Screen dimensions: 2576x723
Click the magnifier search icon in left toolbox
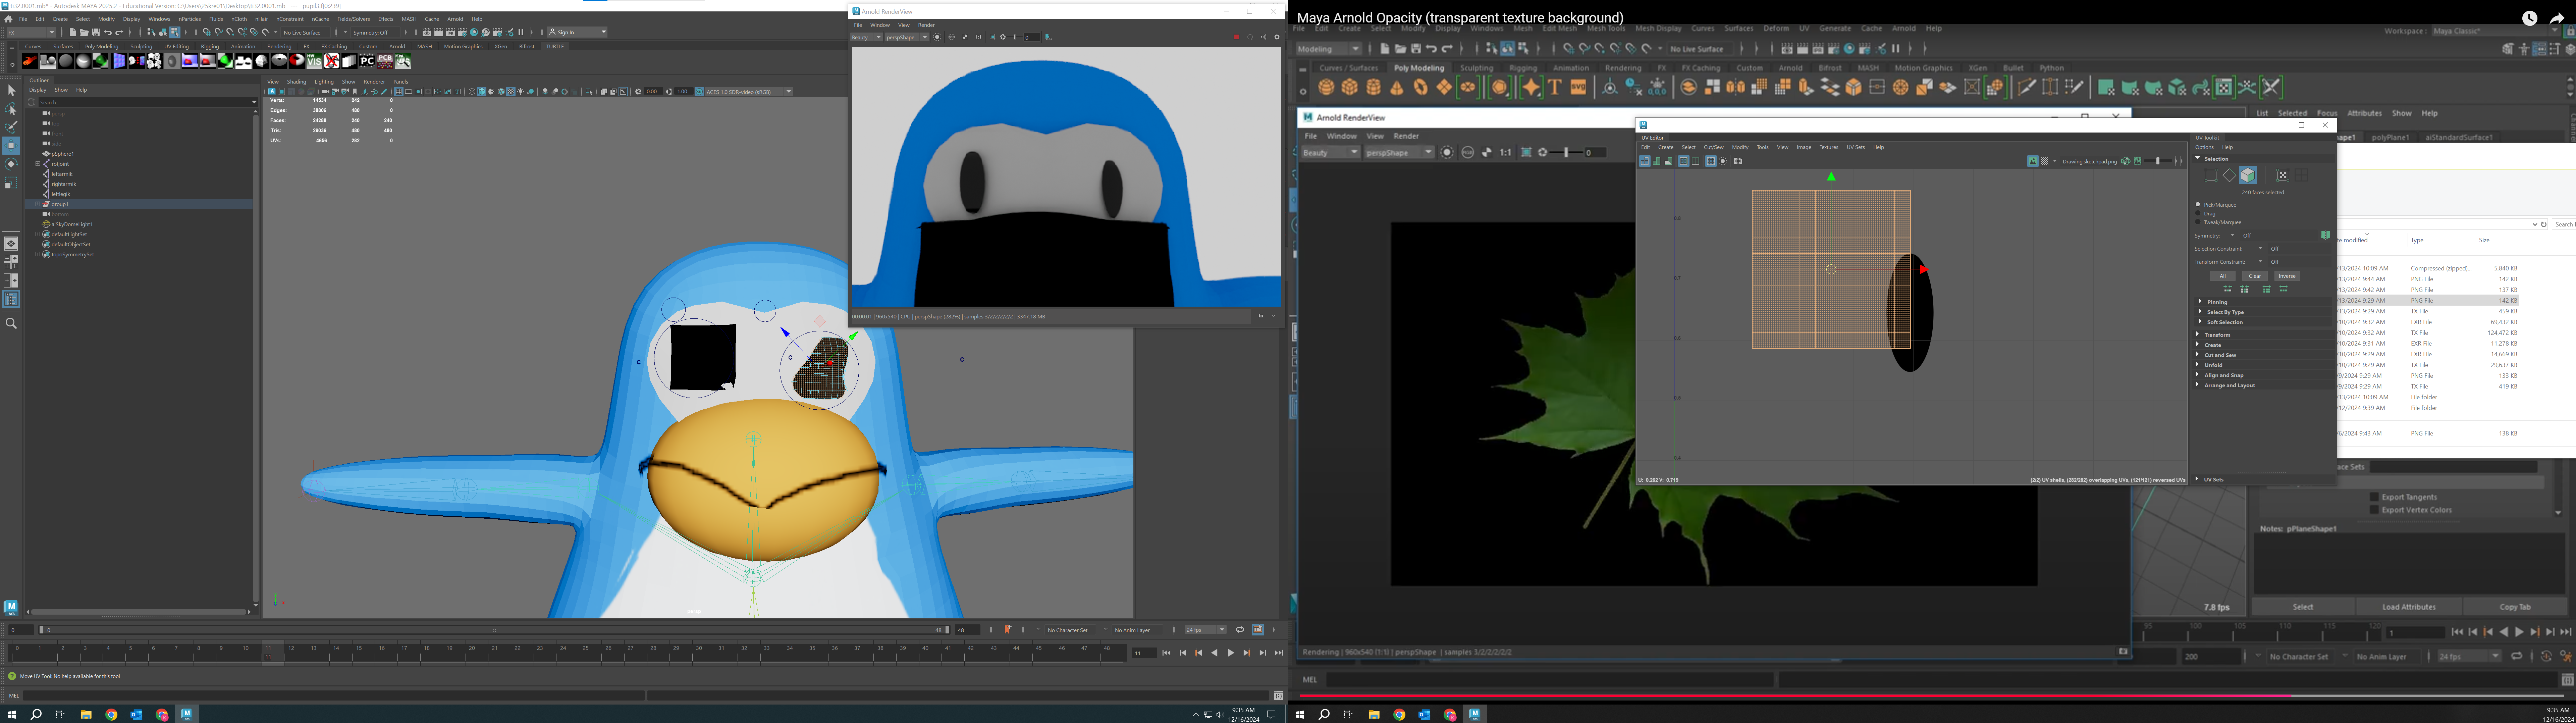pos(11,323)
